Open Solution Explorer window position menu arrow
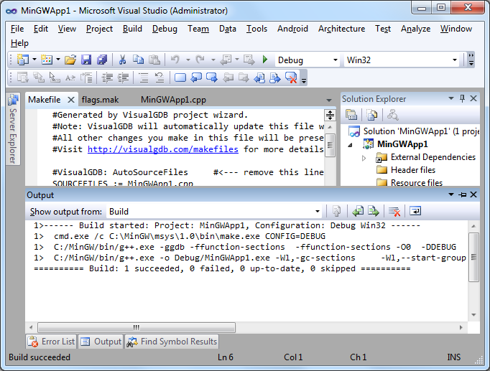The width and height of the screenshot is (490, 371). (x=451, y=98)
